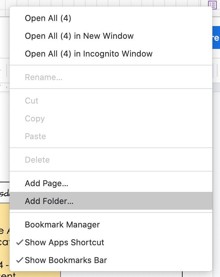The height and width of the screenshot is (277, 220).
Task: Choose Open All (4) in New Window
Action: (79, 36)
